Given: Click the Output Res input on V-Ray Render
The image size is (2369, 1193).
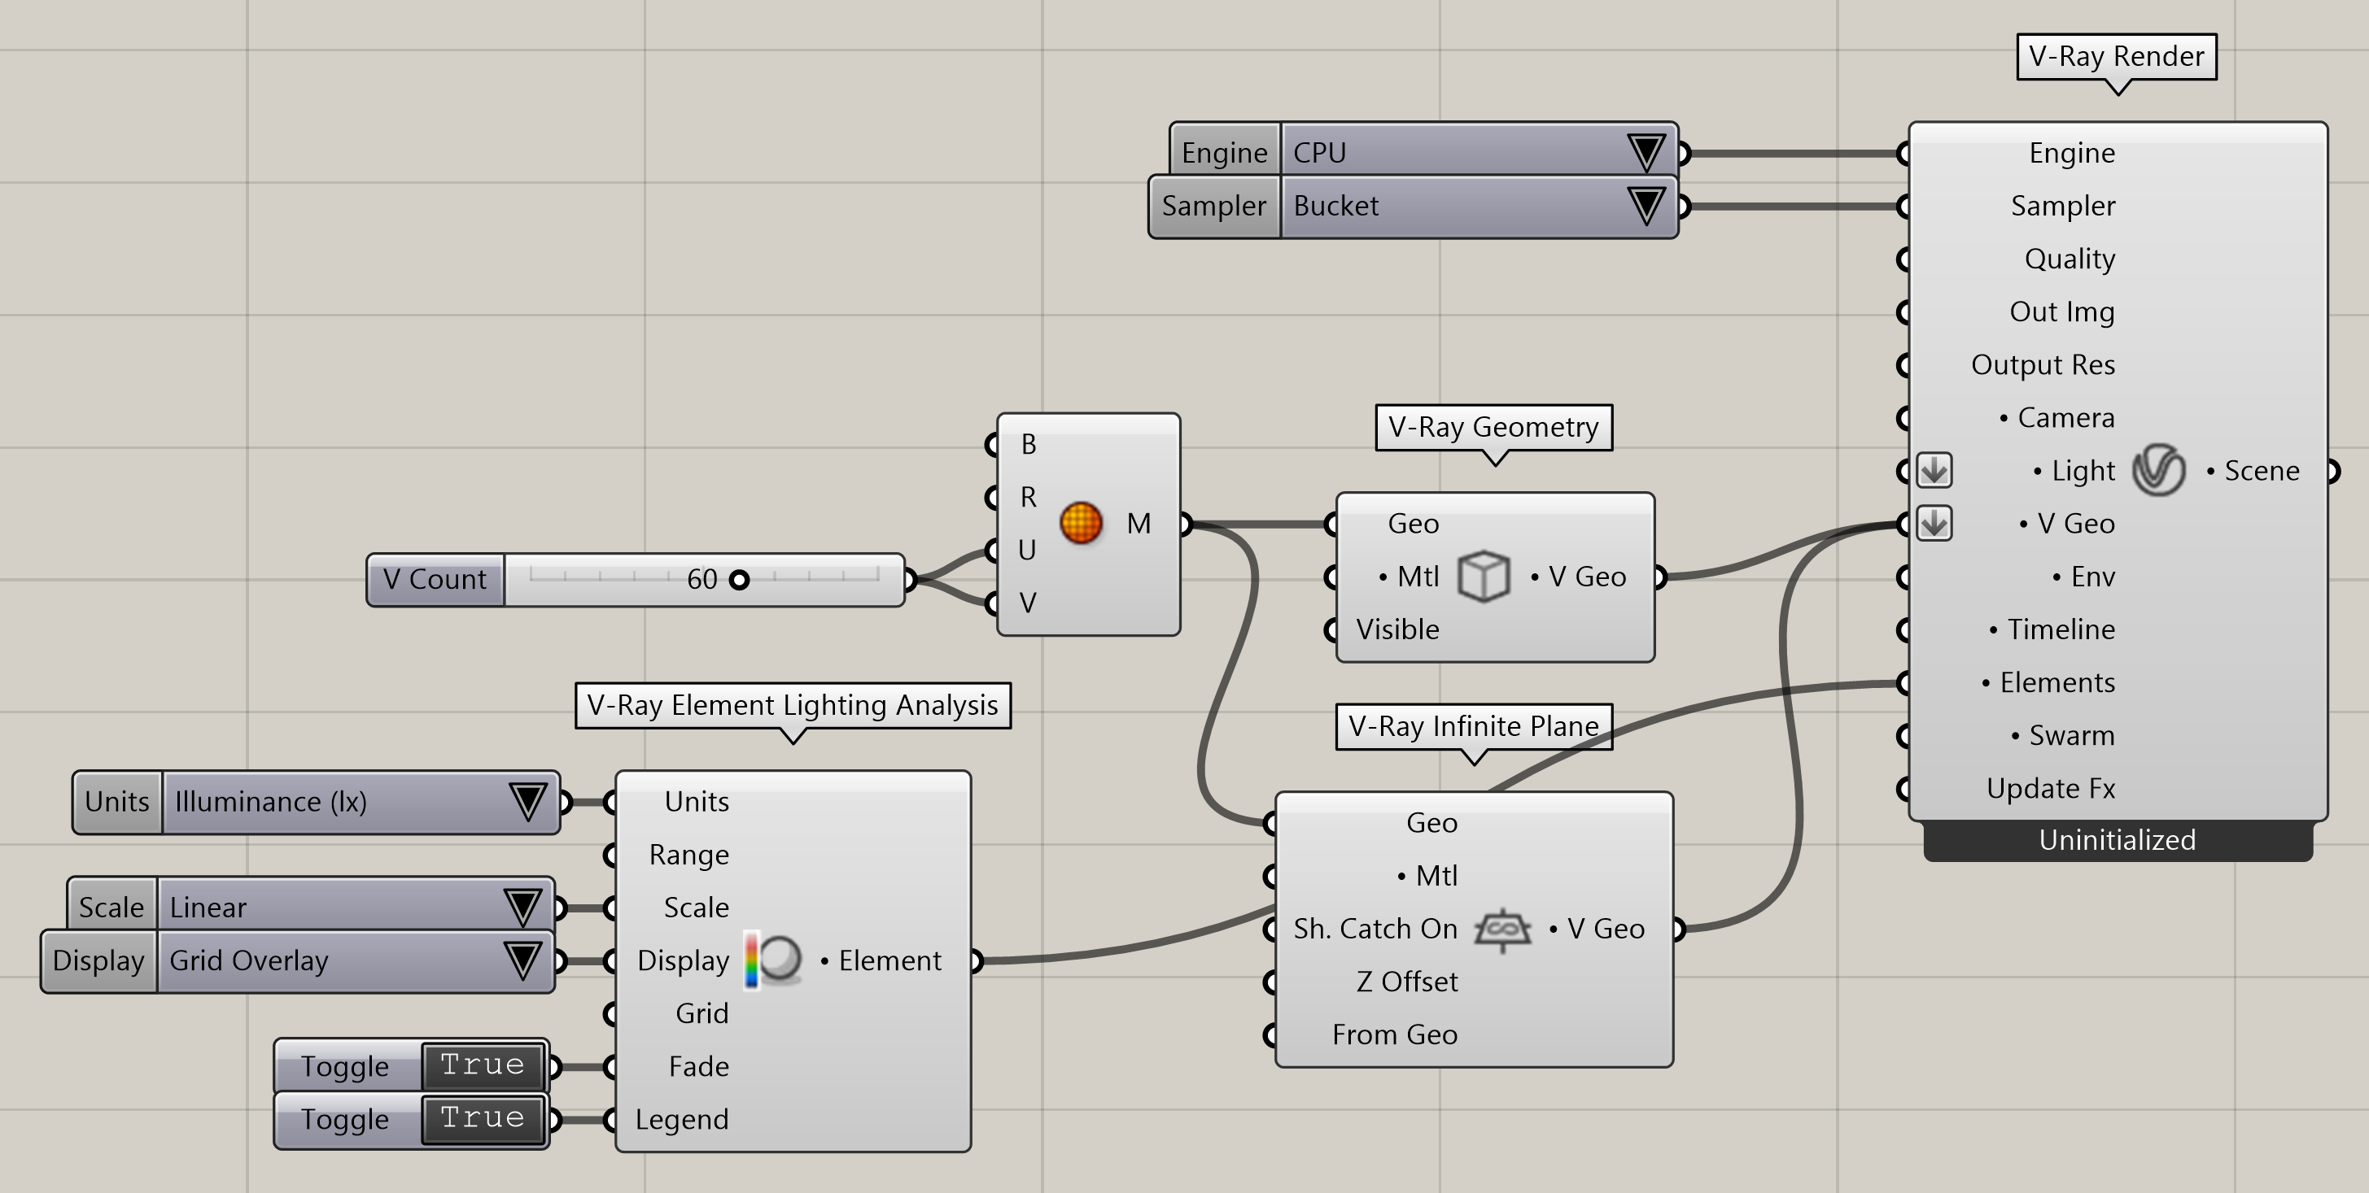Looking at the screenshot, I should pos(2043,365).
